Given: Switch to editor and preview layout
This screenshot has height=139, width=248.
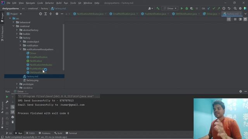Looking at the screenshot, I should 240,19.
